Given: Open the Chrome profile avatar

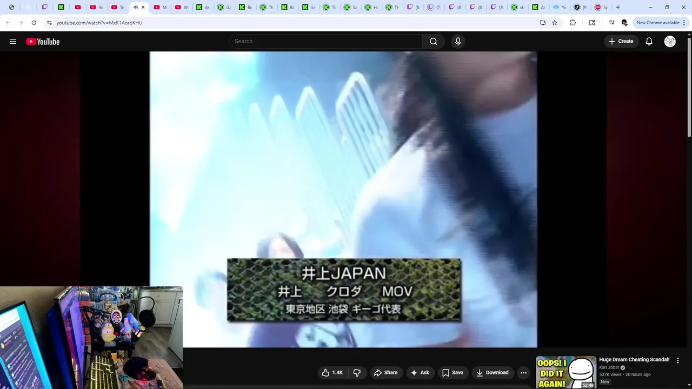Looking at the screenshot, I should coord(624,23).
